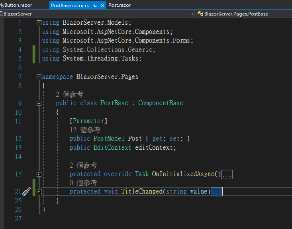292x229 pixels.
Task: Click the '[Parameter]' attribute on line 11
Action: pyautogui.click(x=88, y=121)
